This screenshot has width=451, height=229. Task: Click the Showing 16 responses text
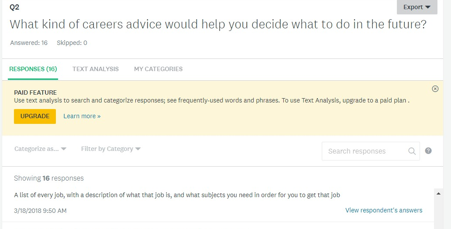49,178
